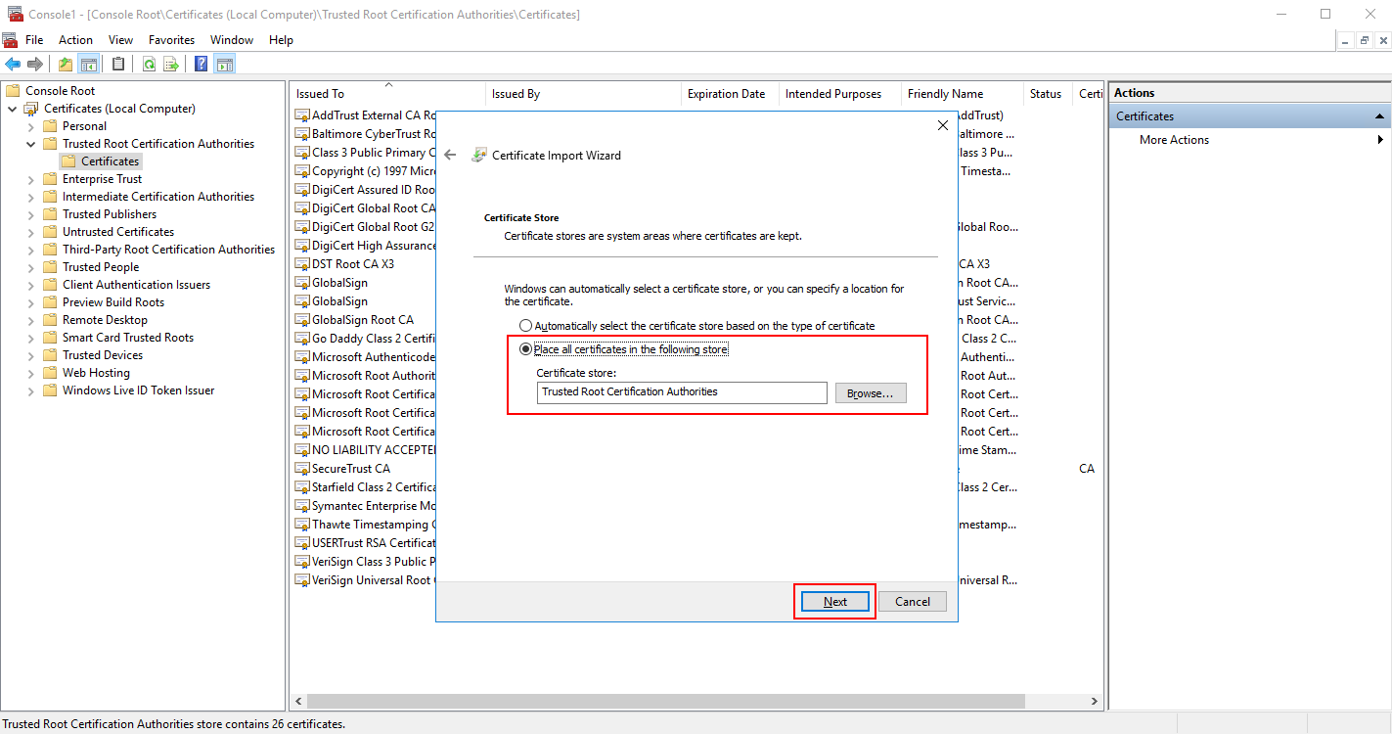Open Help using the question mark icon
Viewport: 1392px width, 734px height.
200,64
